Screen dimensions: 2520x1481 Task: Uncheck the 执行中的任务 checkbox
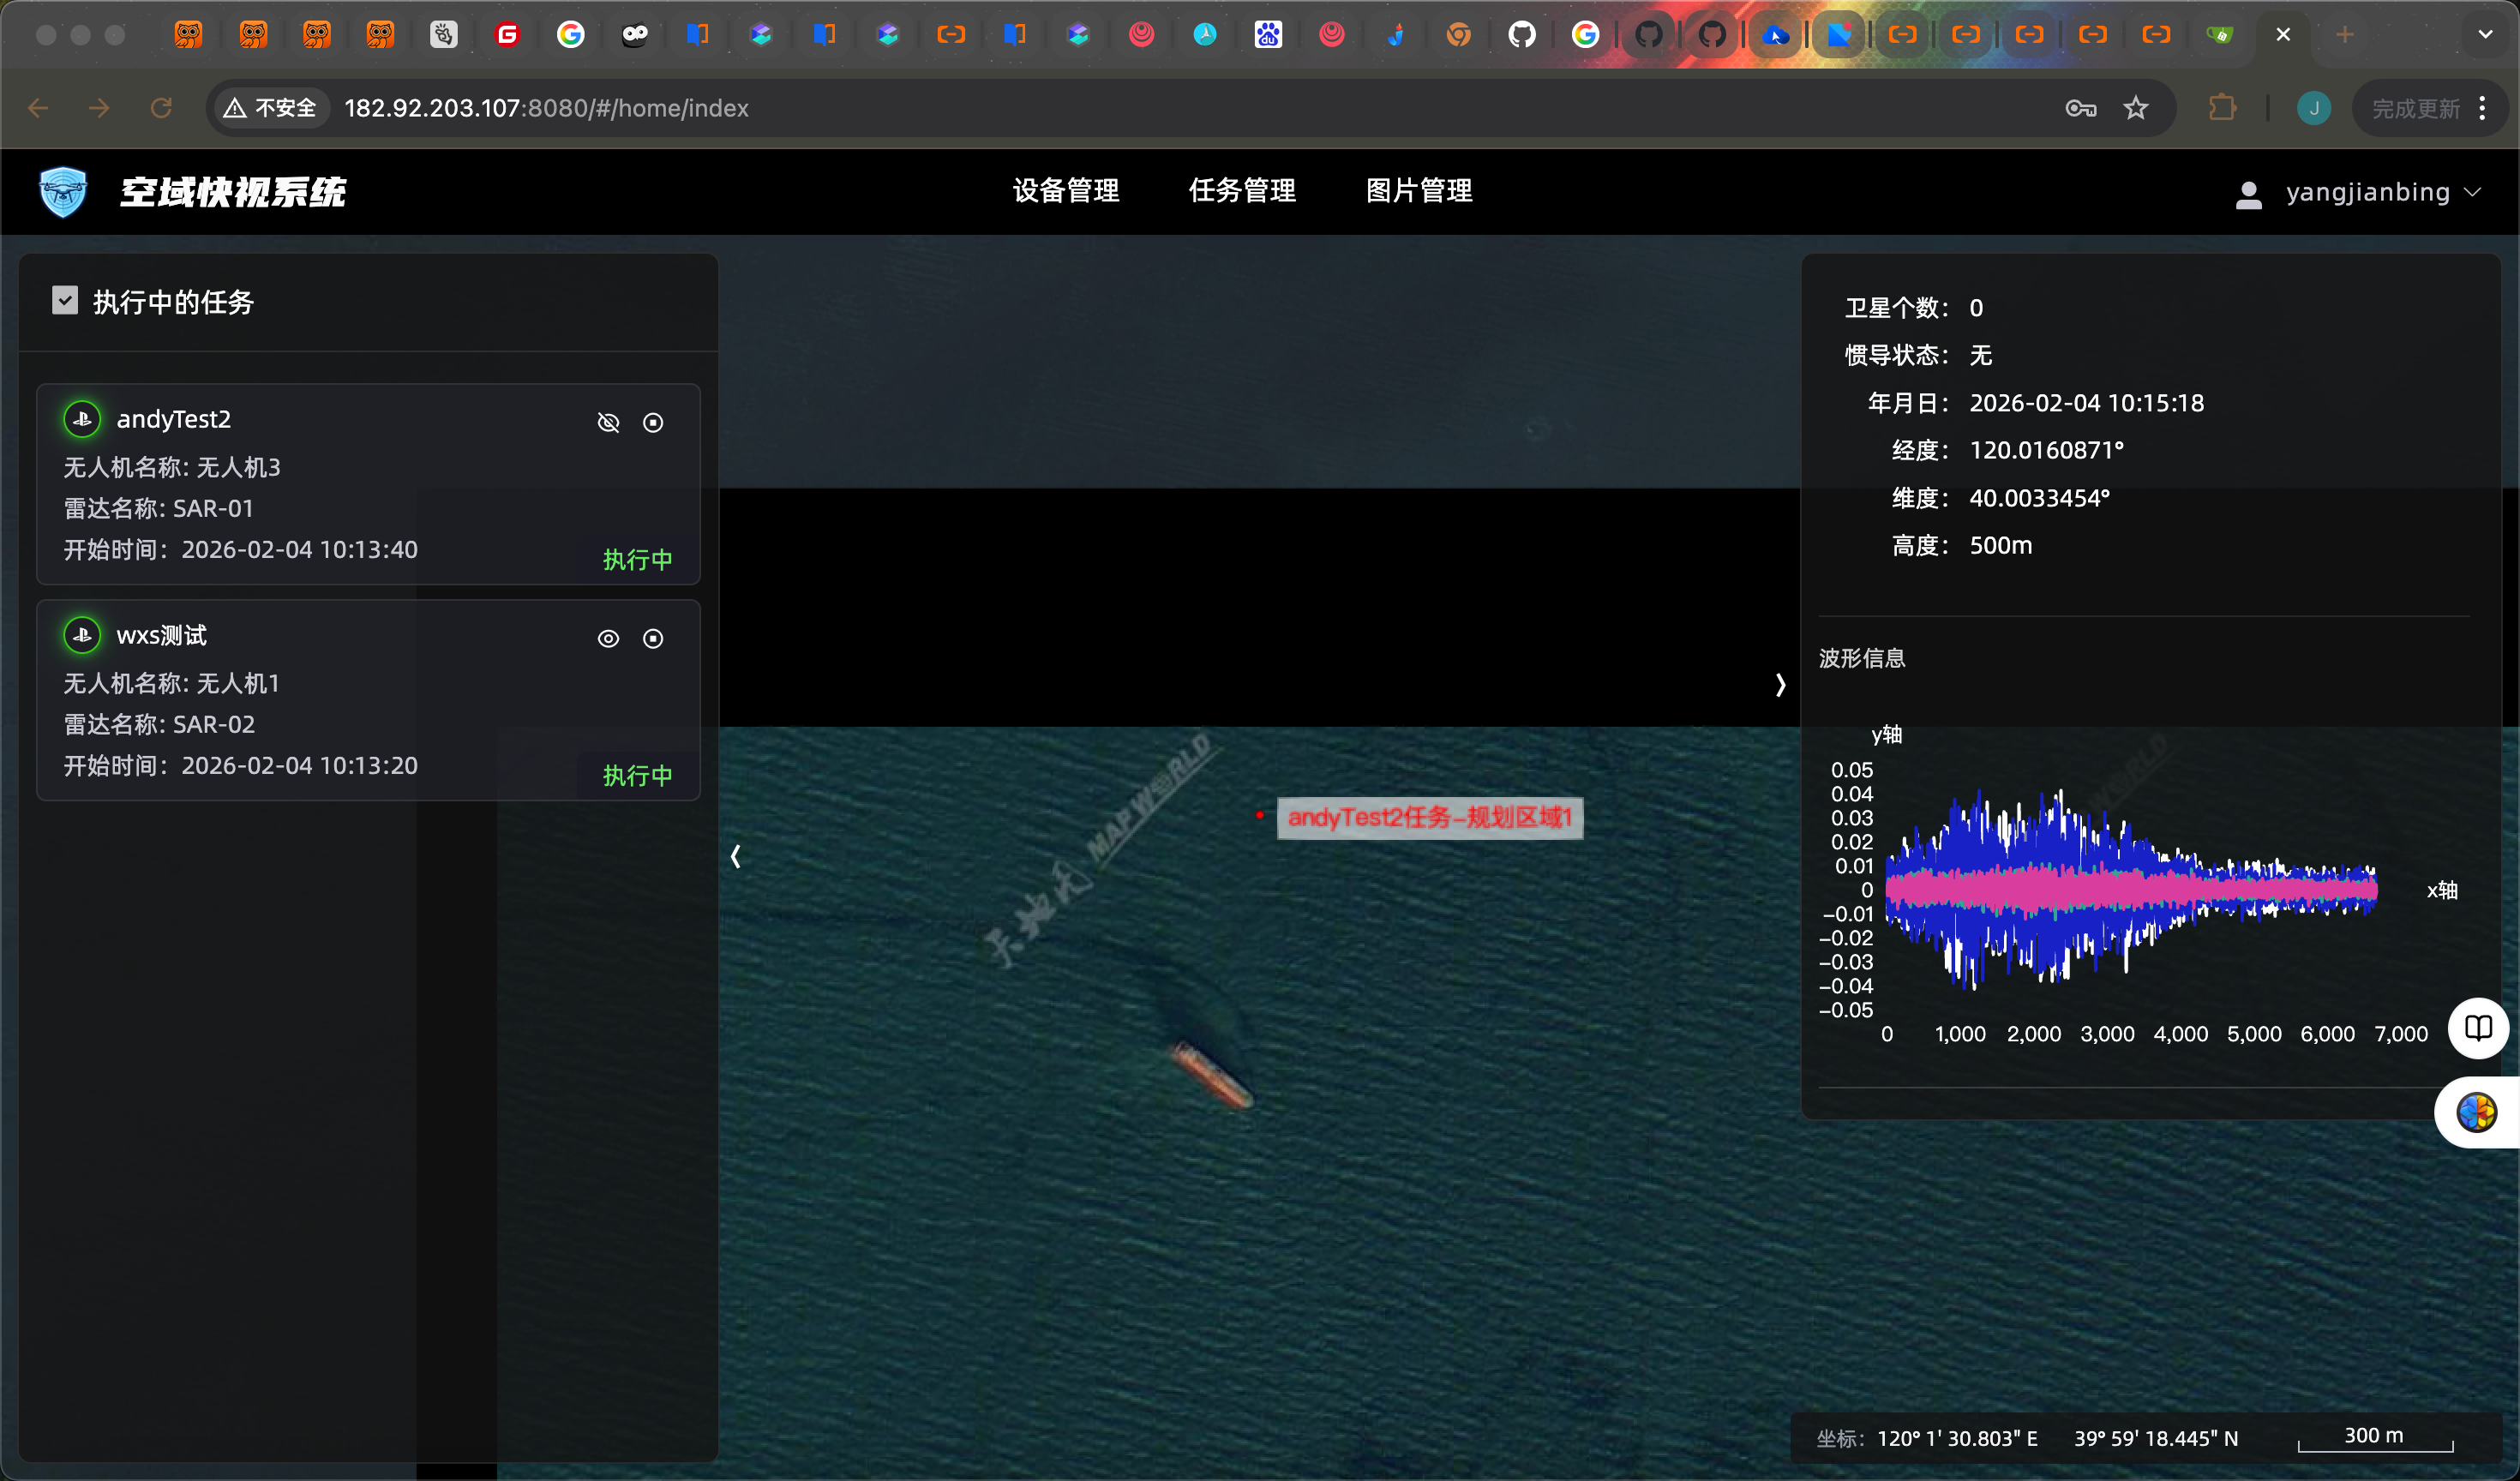click(65, 301)
